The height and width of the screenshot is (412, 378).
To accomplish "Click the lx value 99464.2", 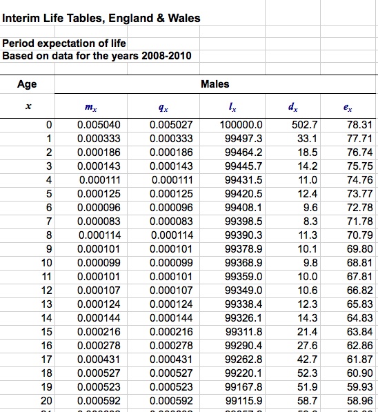I will pyautogui.click(x=243, y=153).
